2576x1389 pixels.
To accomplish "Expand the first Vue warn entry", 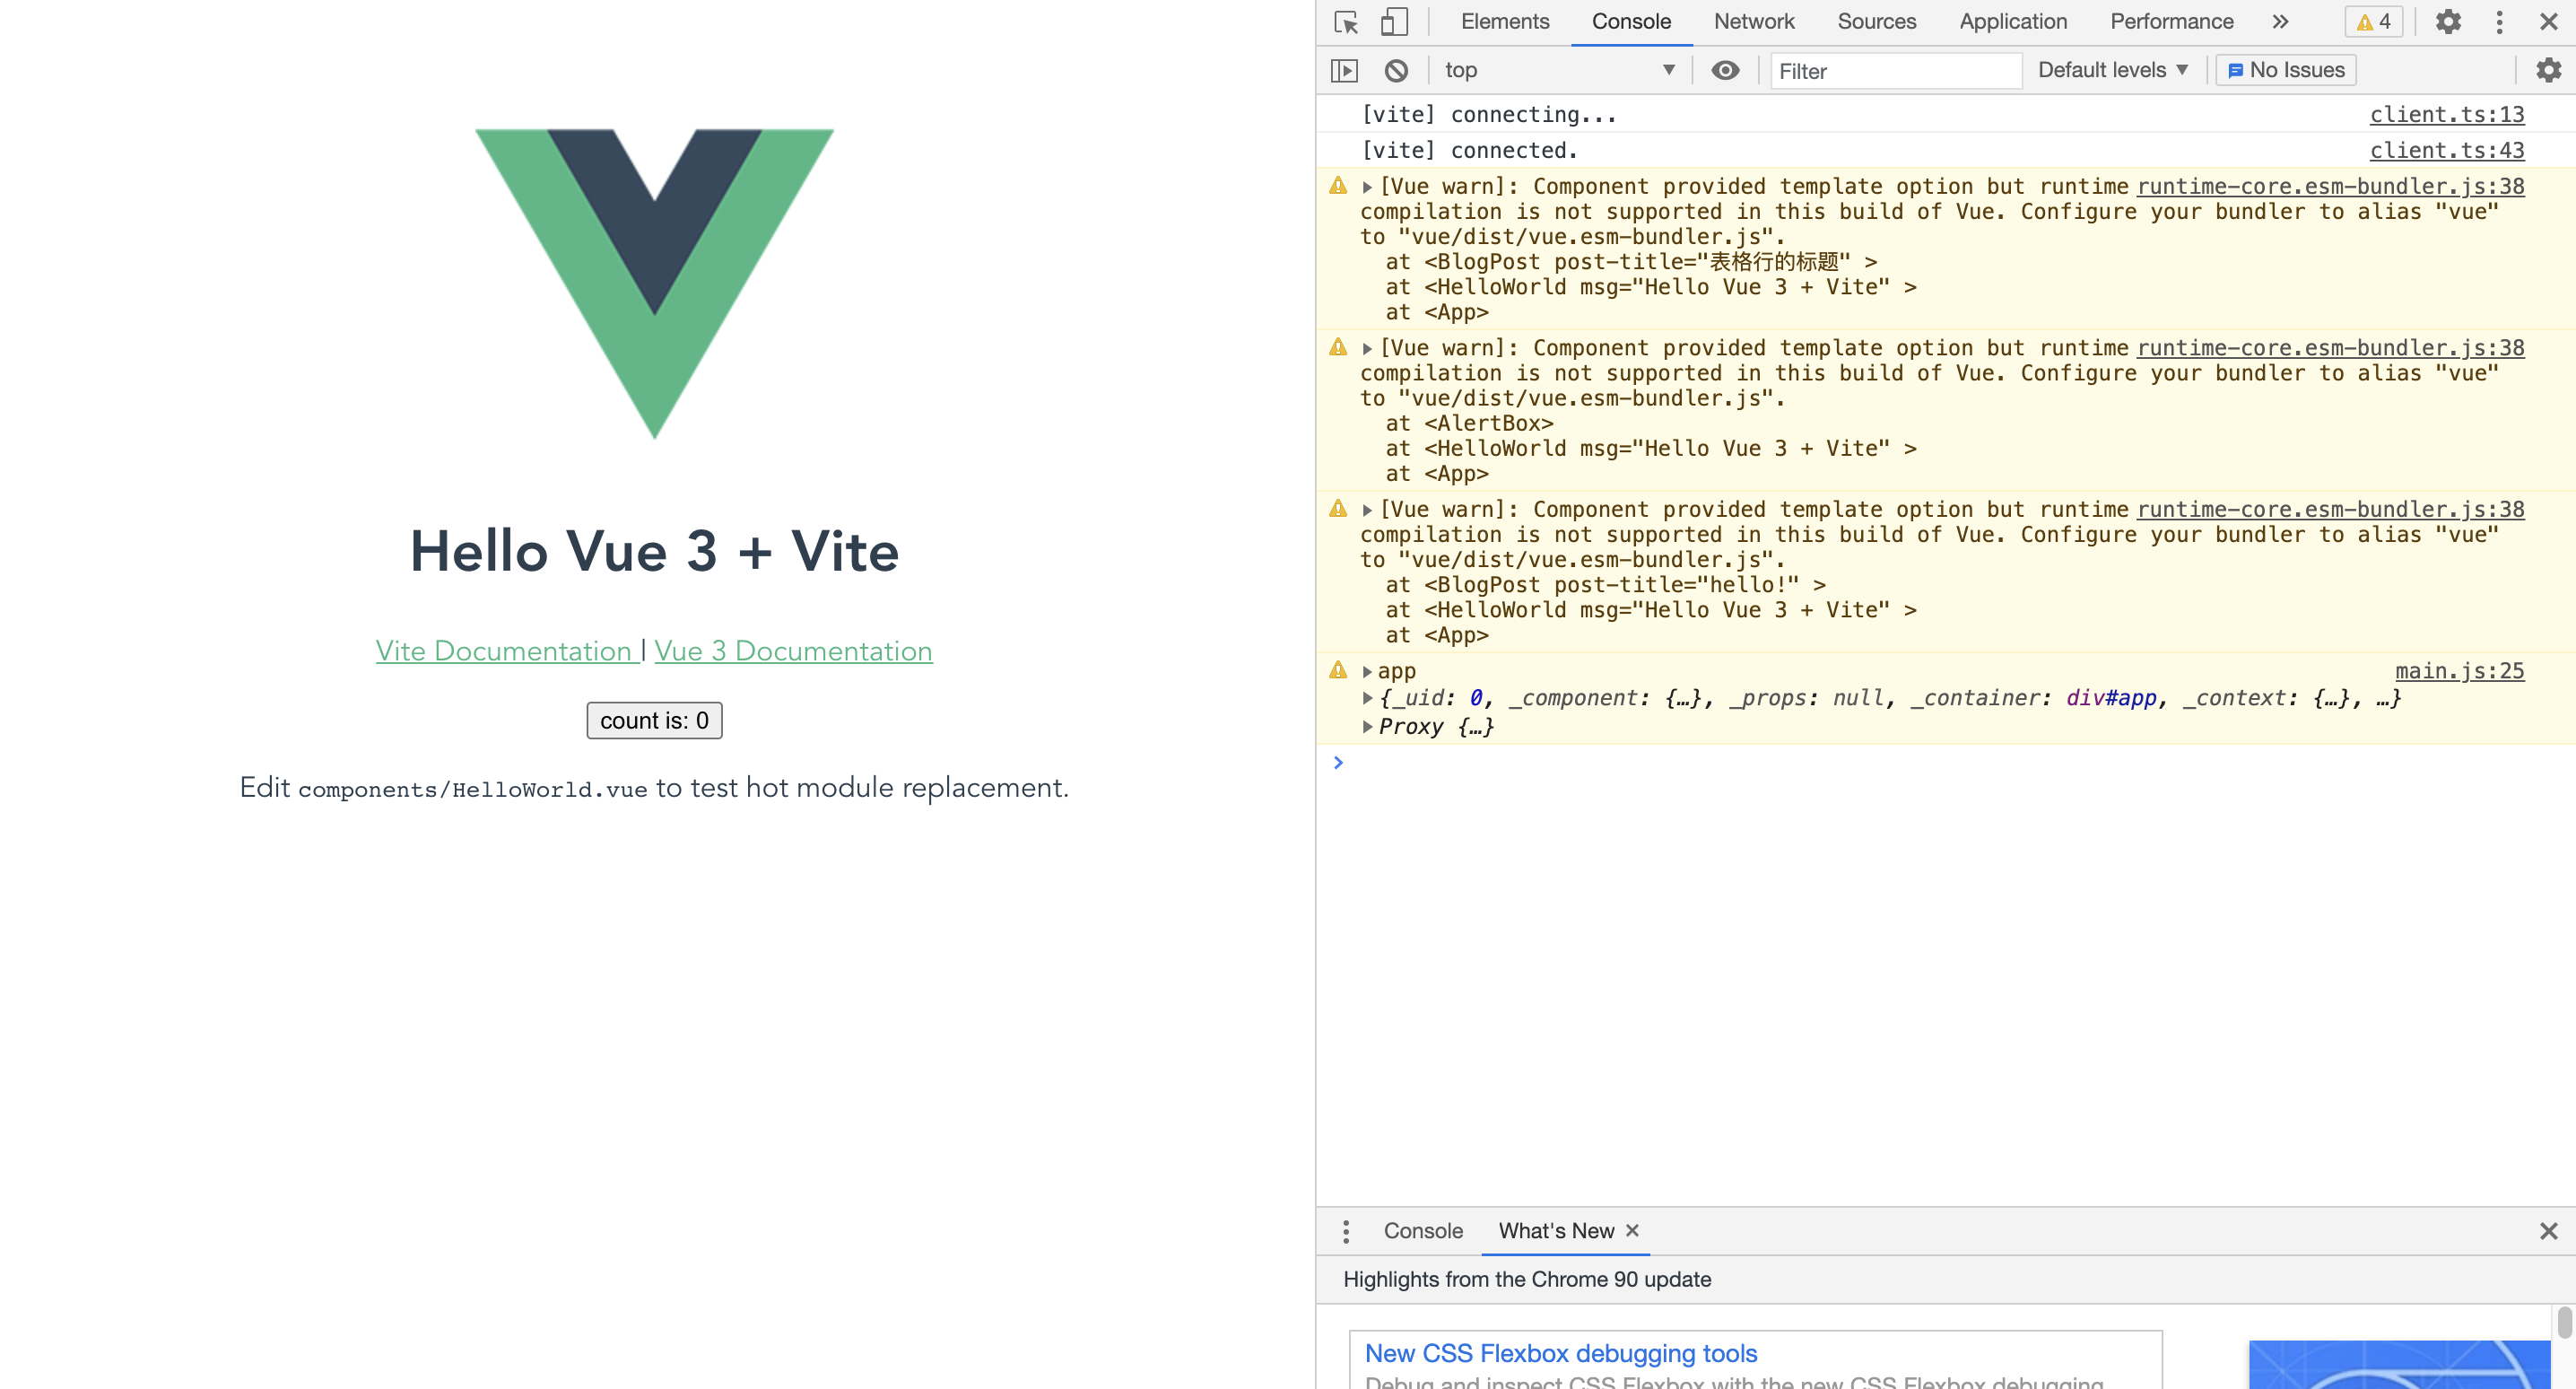I will click(1370, 187).
